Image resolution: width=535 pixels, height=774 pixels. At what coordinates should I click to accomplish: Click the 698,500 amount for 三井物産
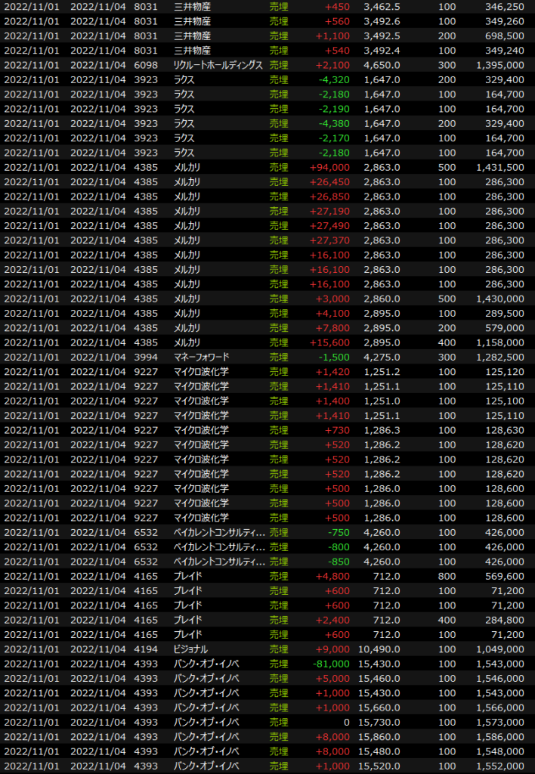coord(503,36)
